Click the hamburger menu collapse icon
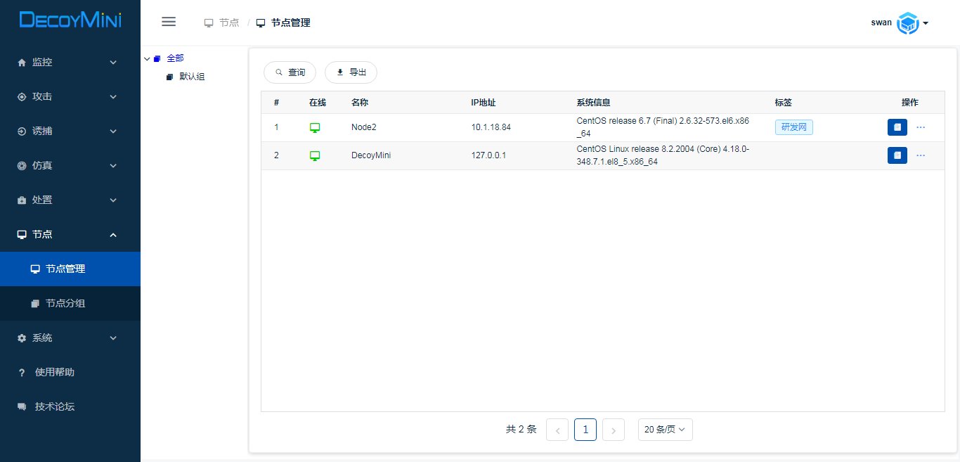The height and width of the screenshot is (462, 960). (x=169, y=22)
